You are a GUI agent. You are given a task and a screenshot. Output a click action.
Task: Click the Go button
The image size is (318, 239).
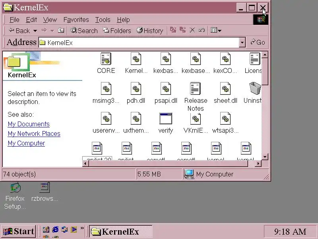click(x=258, y=42)
